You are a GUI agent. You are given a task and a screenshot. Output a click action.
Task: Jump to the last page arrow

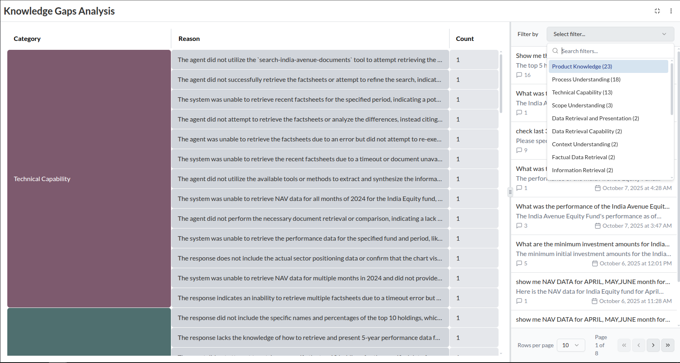pos(667,345)
